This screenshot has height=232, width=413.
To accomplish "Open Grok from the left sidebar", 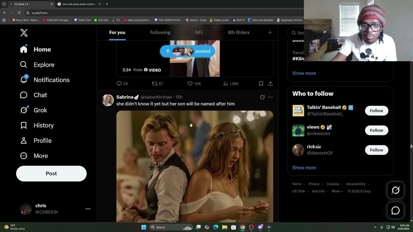I will coord(33,110).
